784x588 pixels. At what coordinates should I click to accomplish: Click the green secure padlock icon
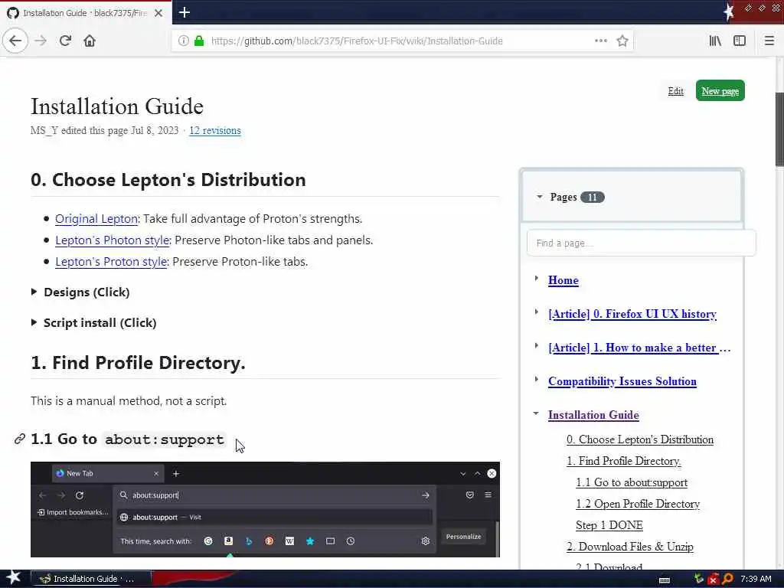coord(199,41)
